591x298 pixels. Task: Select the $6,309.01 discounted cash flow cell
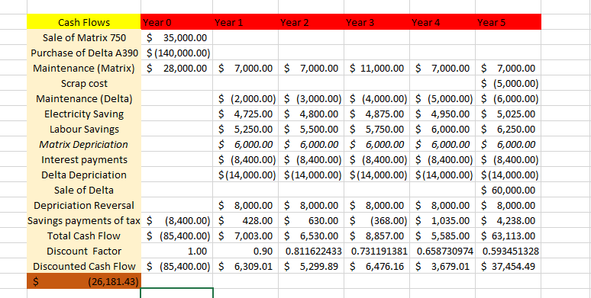[x=245, y=267]
